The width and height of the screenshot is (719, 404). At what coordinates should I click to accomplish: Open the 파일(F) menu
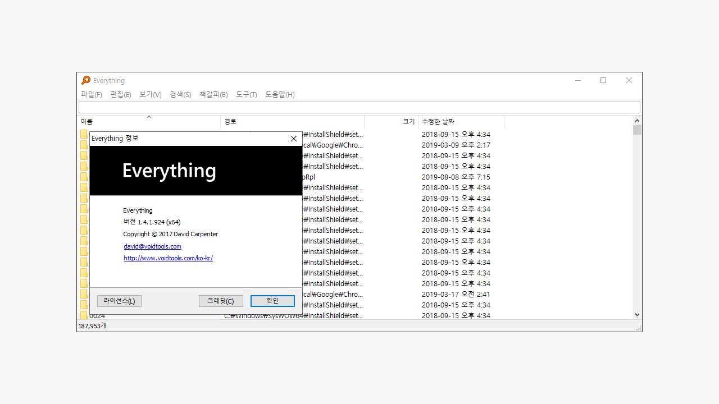coord(92,94)
